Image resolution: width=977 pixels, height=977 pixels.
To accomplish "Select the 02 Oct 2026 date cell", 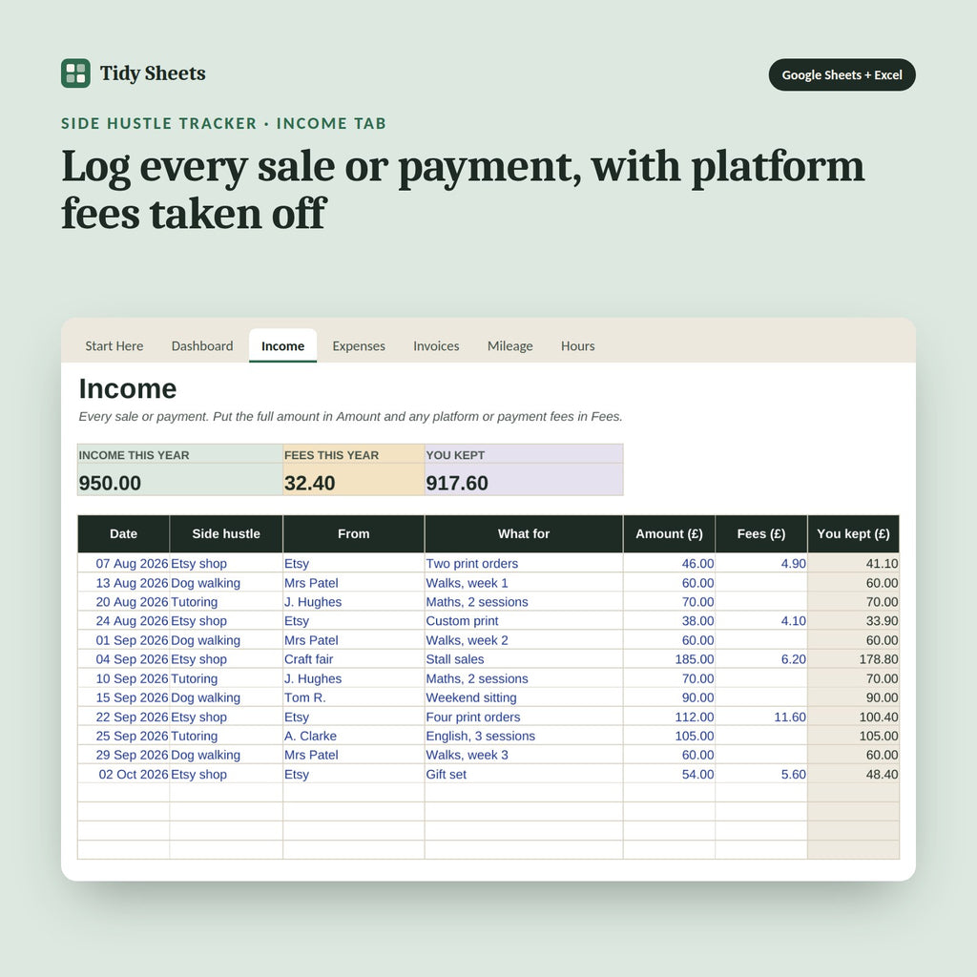I will pos(123,774).
